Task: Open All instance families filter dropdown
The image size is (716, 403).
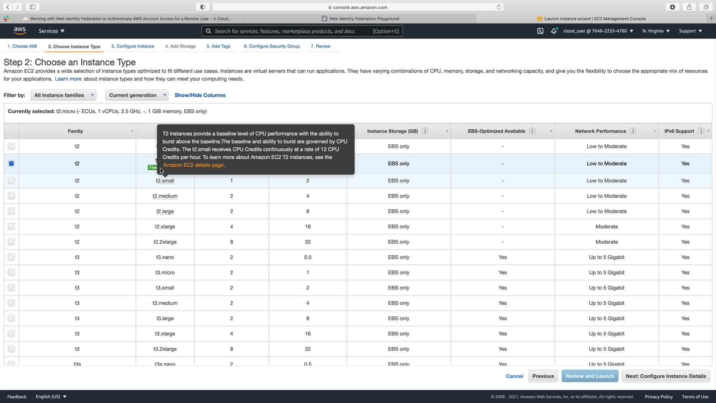Action: click(63, 95)
